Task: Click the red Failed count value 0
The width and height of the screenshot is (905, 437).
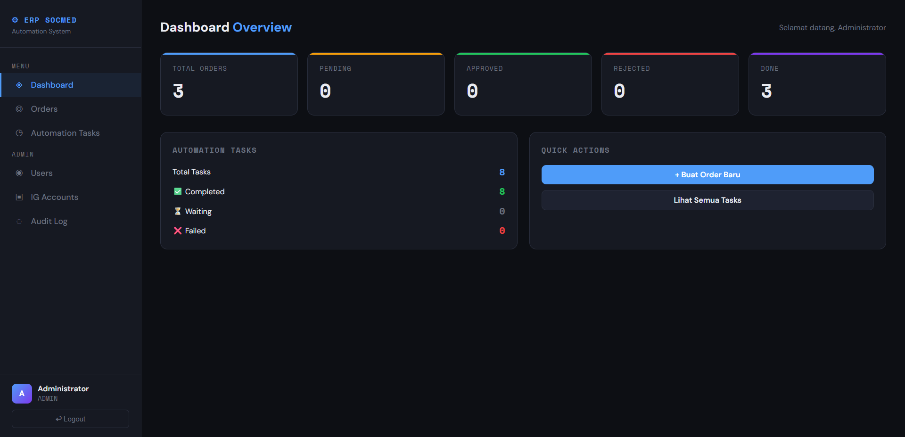Action: point(502,231)
